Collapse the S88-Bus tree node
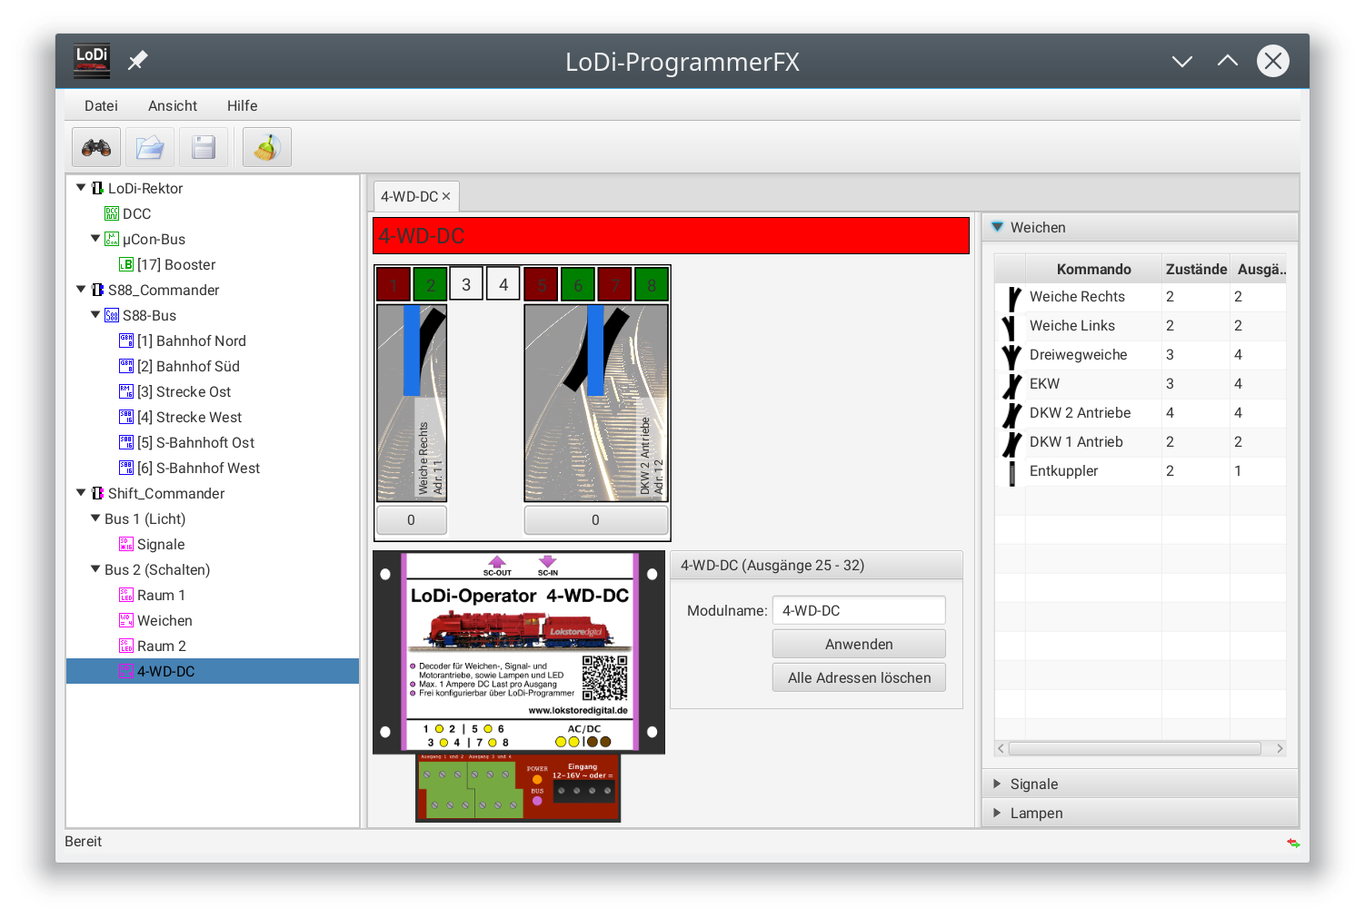 (95, 315)
